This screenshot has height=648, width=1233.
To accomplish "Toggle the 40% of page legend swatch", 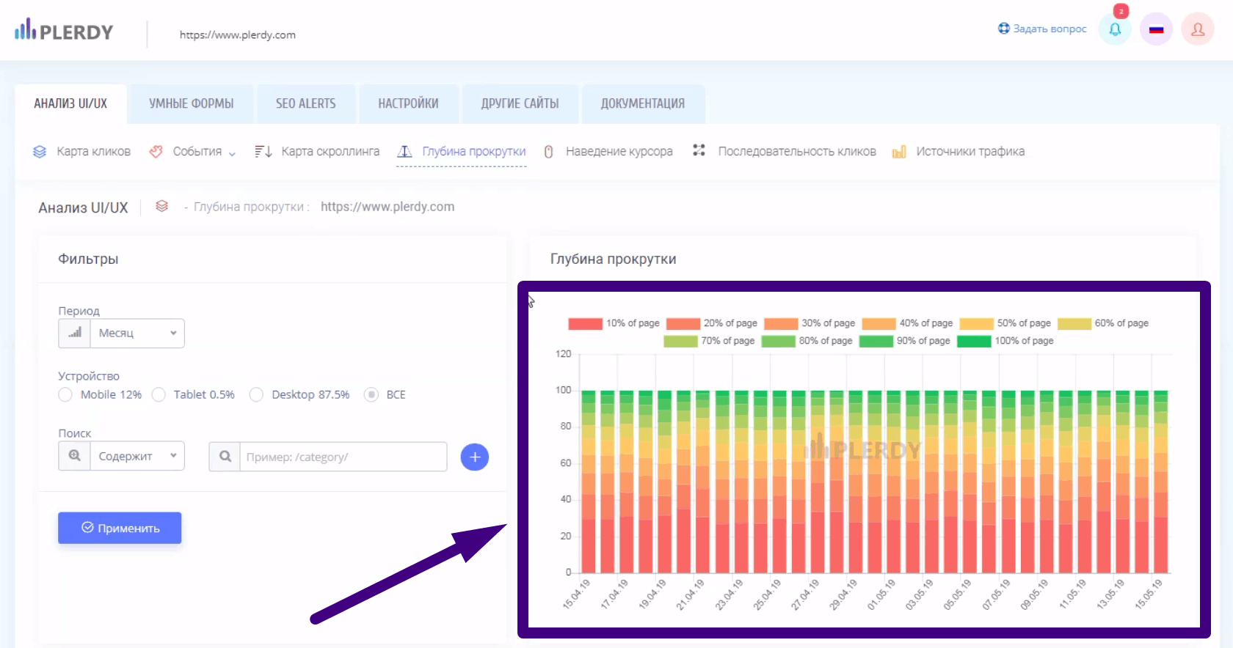I will point(879,323).
